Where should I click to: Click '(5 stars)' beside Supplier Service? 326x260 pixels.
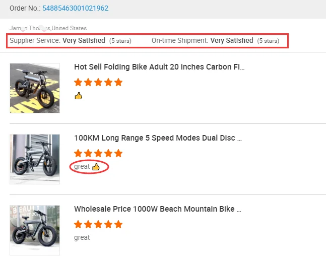point(120,40)
